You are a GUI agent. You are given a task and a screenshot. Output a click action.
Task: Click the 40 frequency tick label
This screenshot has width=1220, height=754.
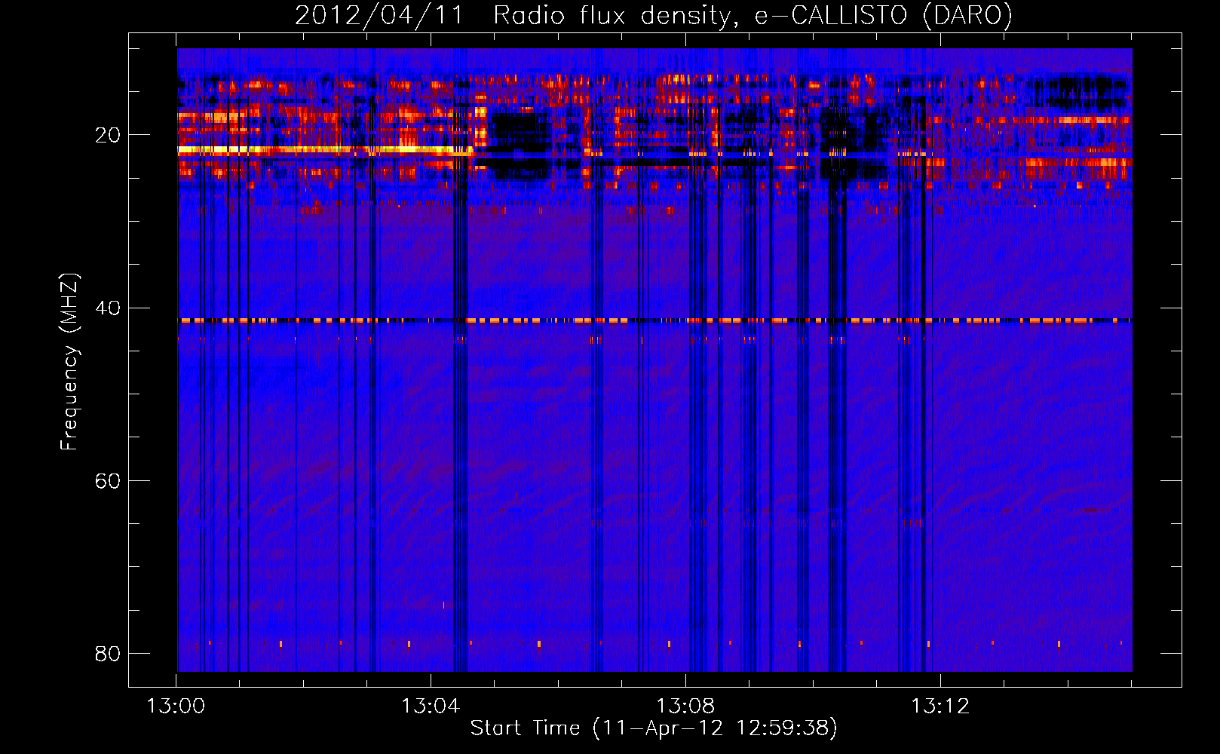coord(108,308)
